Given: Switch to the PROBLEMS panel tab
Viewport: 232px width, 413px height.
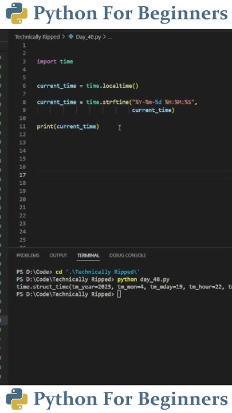Looking at the screenshot, I should pos(28,255).
